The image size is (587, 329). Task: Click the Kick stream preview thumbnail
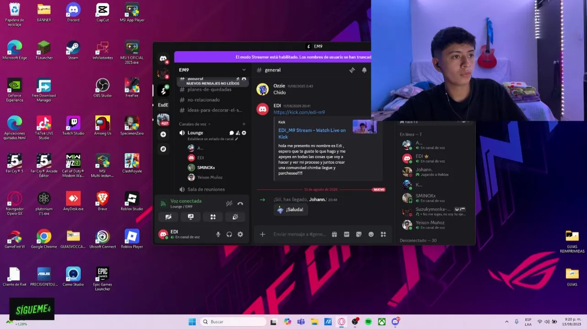365,127
